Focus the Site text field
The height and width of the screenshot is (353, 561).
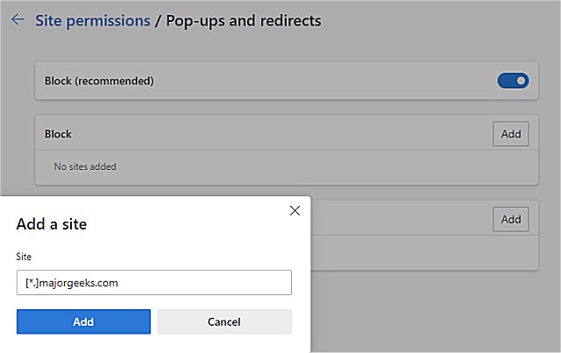pos(153,282)
